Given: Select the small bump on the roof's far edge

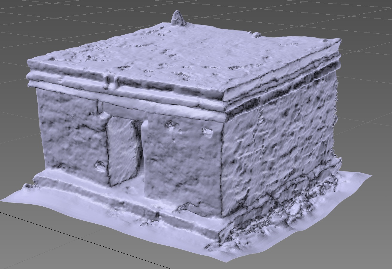Looking at the screenshot, I should [x=256, y=35].
